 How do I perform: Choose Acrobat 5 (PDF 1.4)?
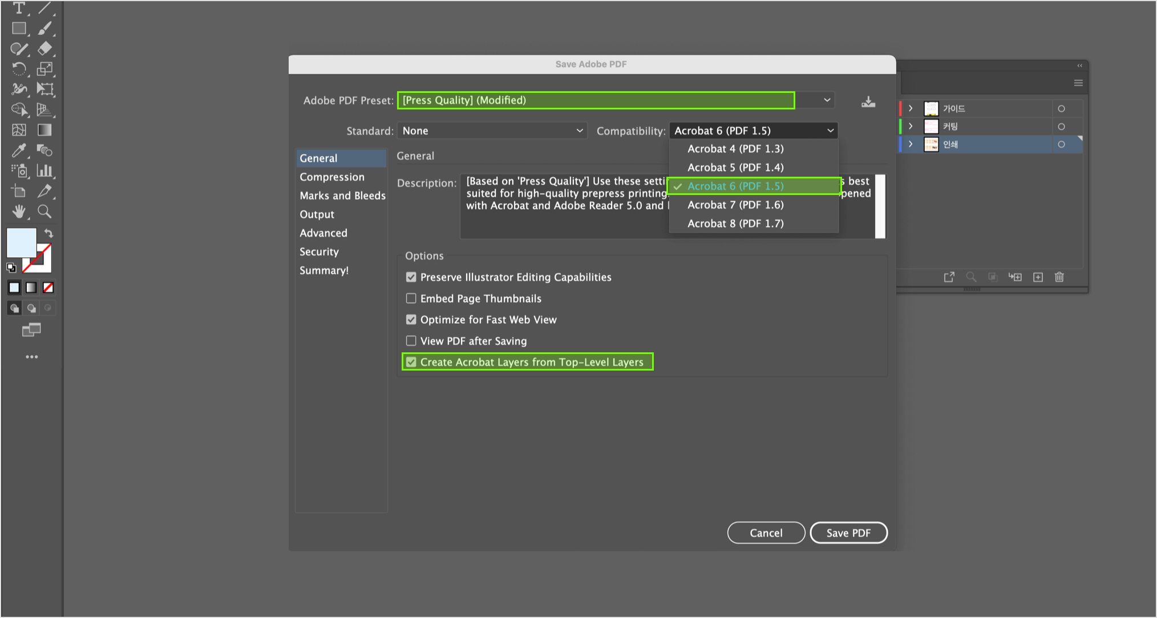[754, 168]
